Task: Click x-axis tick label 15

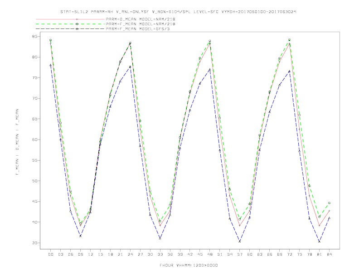Action: tap(101, 254)
